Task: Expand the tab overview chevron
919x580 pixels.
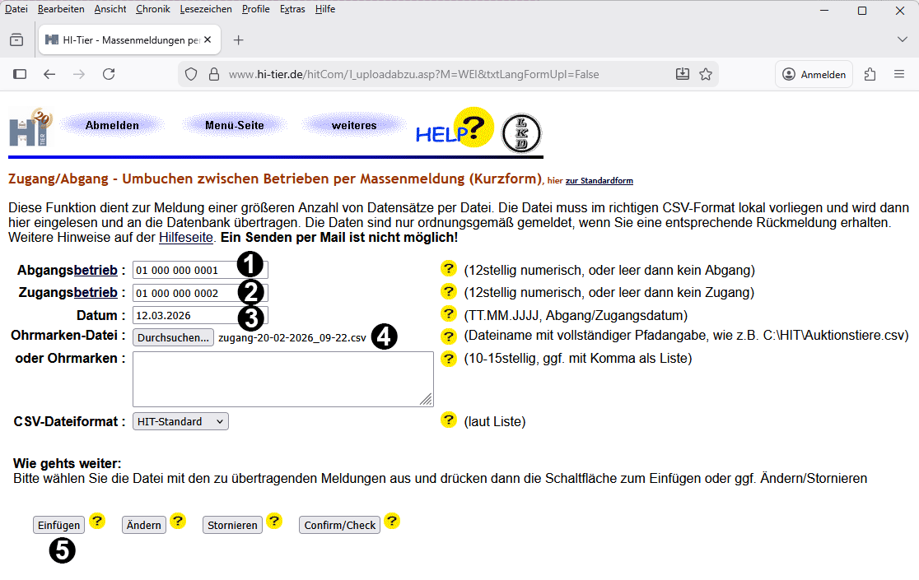Action: click(x=902, y=39)
